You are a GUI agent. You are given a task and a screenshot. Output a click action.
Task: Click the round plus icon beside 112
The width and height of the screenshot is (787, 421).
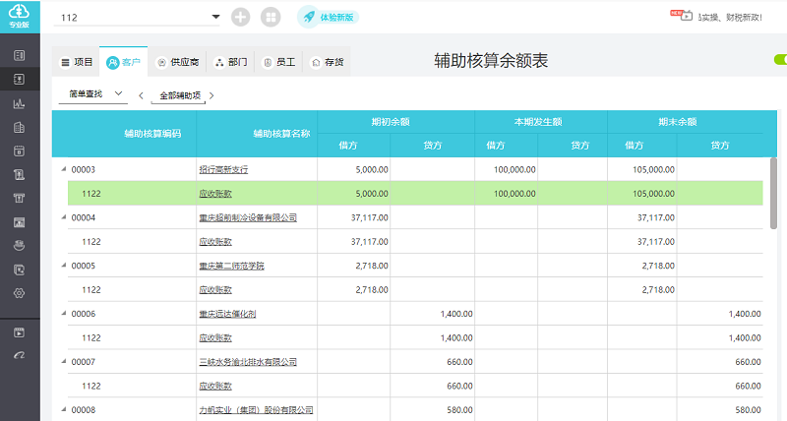coord(241,18)
